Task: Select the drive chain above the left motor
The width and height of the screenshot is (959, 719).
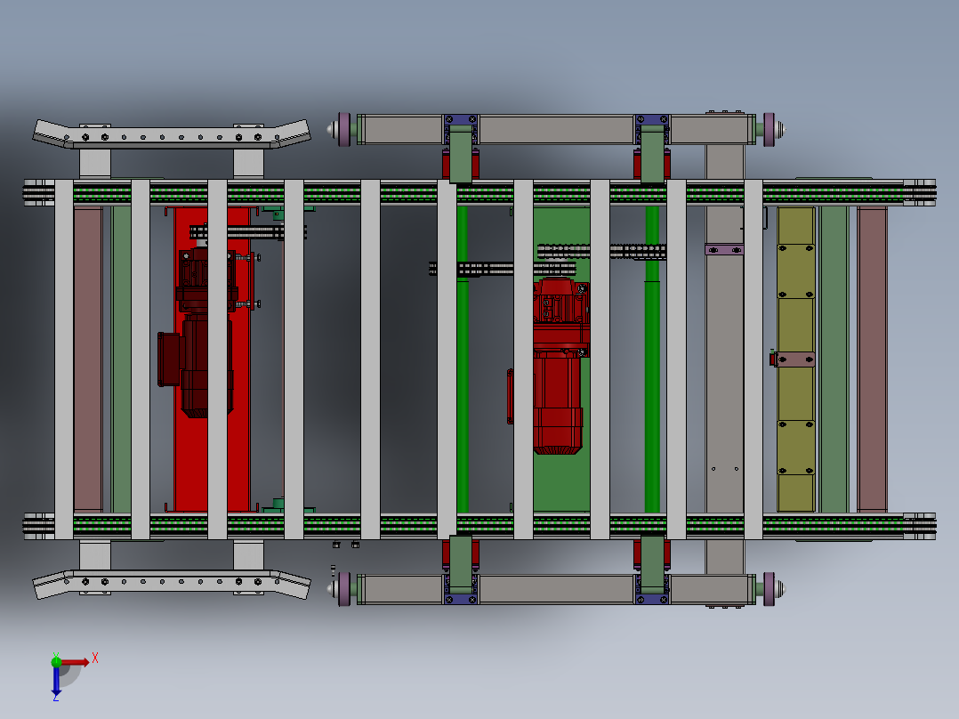Action: [x=247, y=232]
